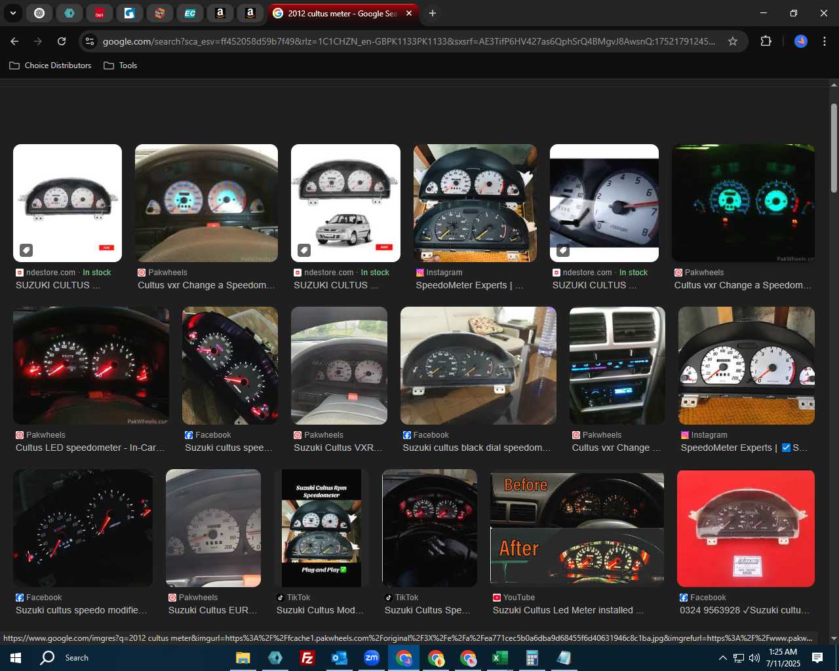Open Excel from the taskbar
Screen dimensions: 839x671
(499, 658)
